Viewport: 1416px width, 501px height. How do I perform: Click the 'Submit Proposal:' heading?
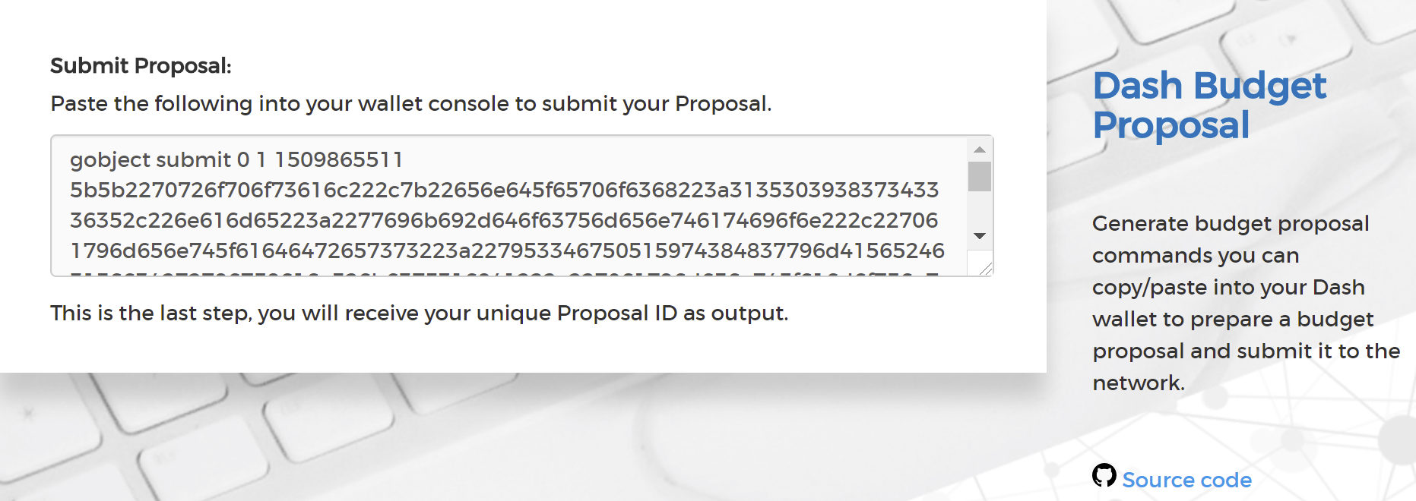click(141, 66)
